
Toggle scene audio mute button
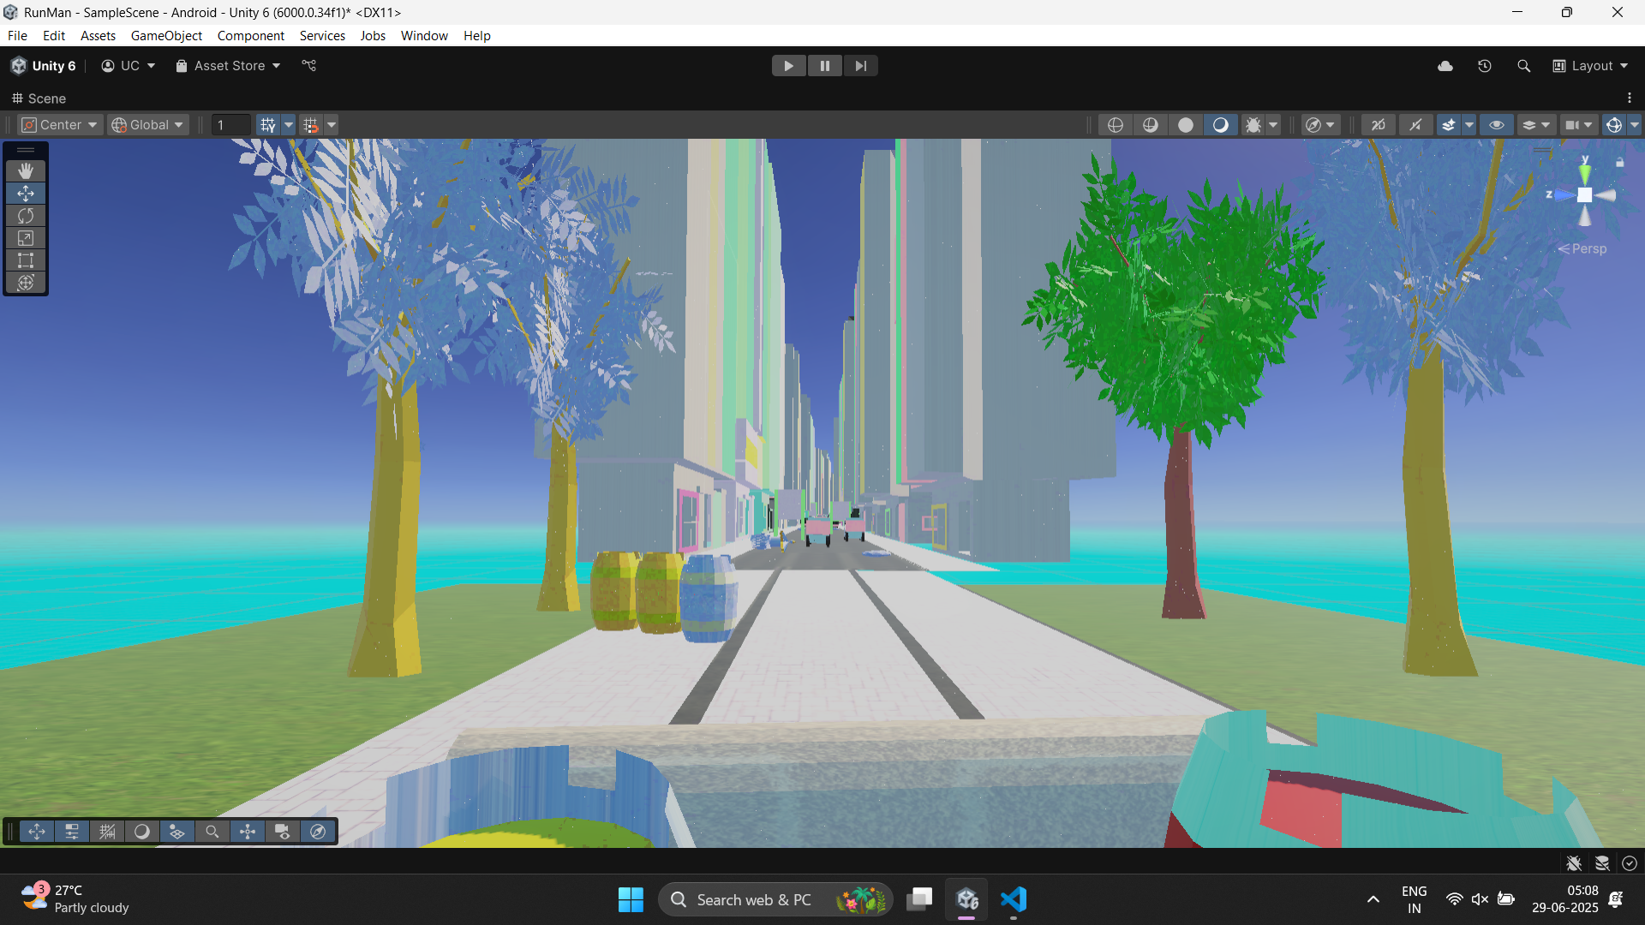pos(1415,125)
